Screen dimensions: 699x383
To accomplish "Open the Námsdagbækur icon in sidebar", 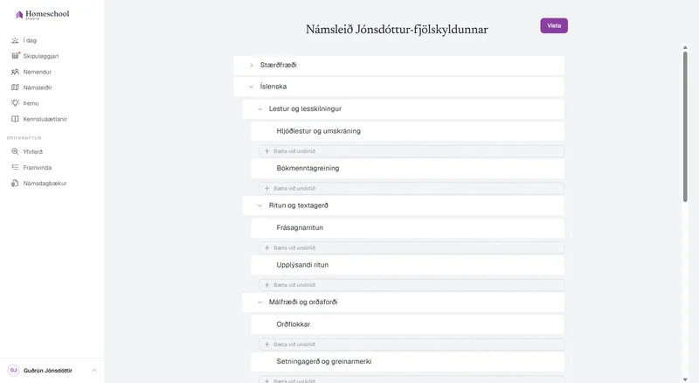I will (15, 184).
